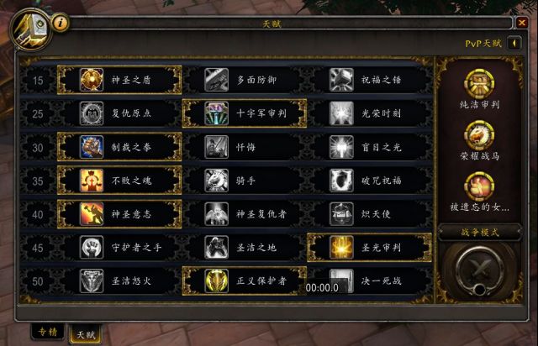Screen dimensions: 538x346
Task: Click the 守护者之手 talent row
Action: (119, 248)
